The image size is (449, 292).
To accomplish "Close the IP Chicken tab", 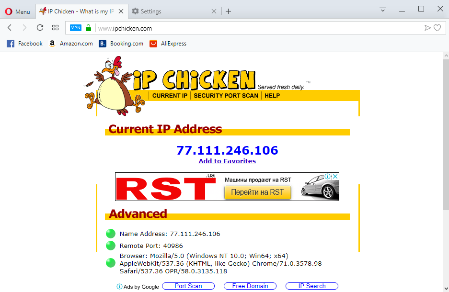I will pos(121,11).
